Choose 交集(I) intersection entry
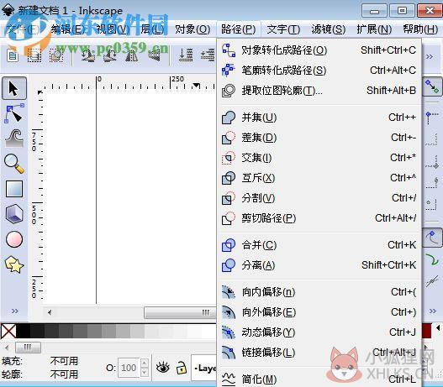Viewport: 443px width, 387px height. [x=319, y=158]
